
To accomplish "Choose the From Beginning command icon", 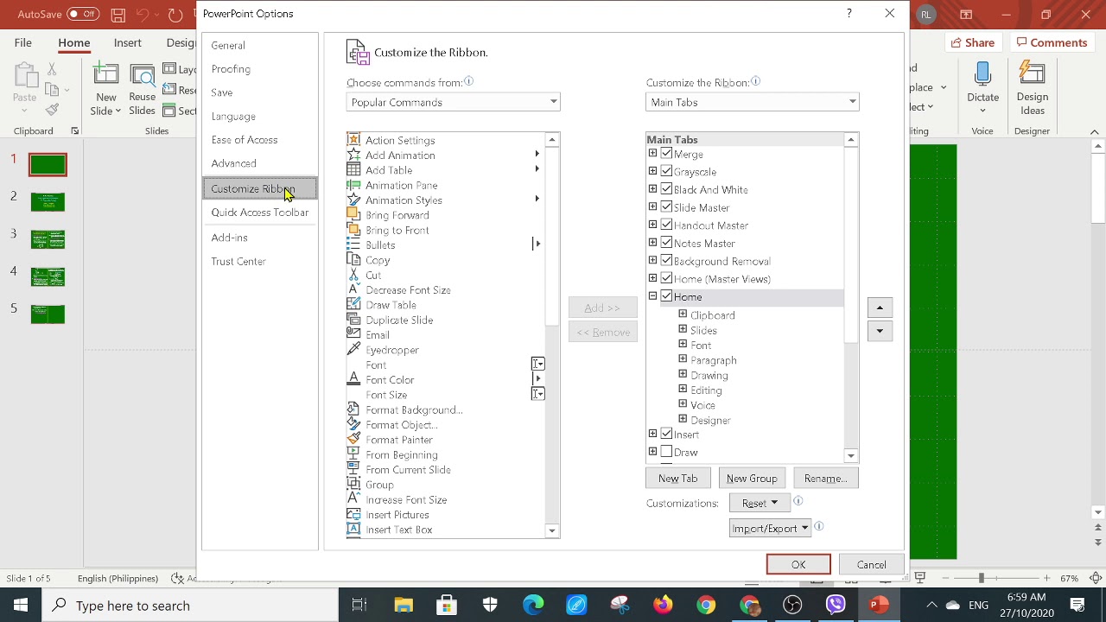I will pyautogui.click(x=353, y=454).
